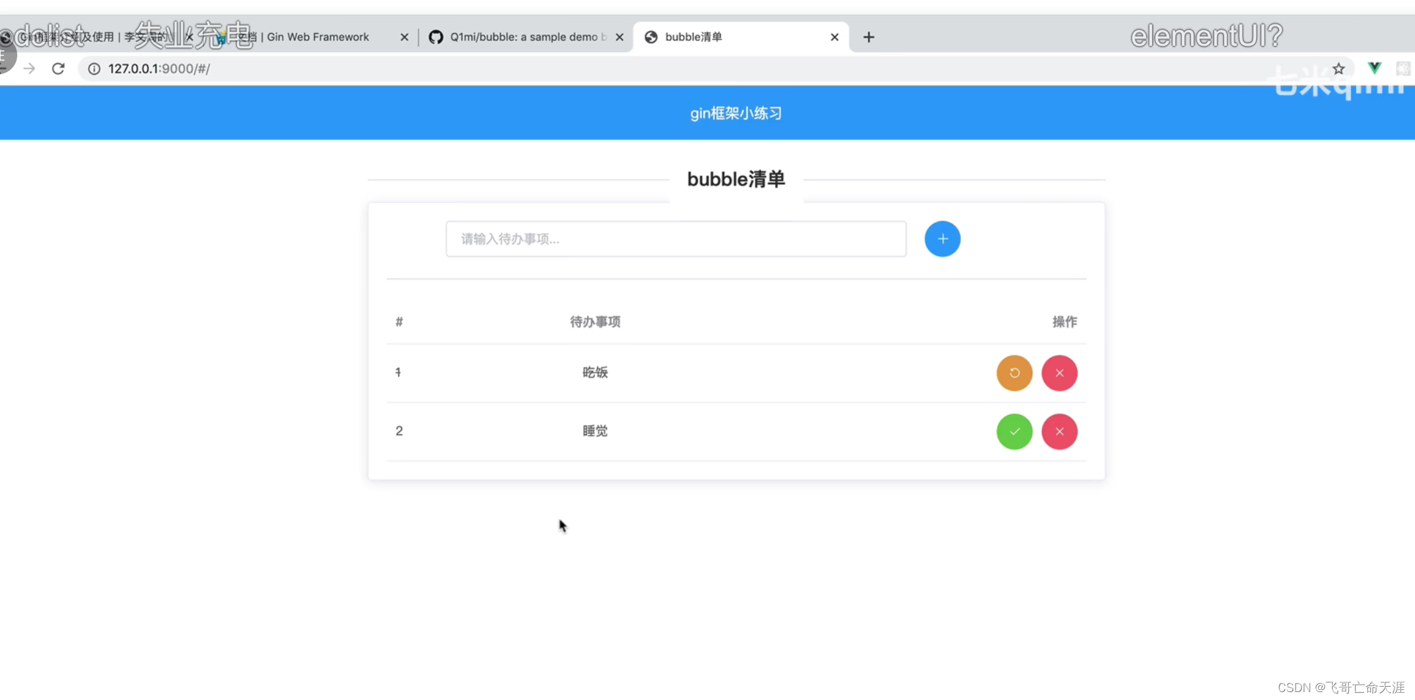Open a new browser tab
The width and height of the screenshot is (1415, 700).
(868, 37)
